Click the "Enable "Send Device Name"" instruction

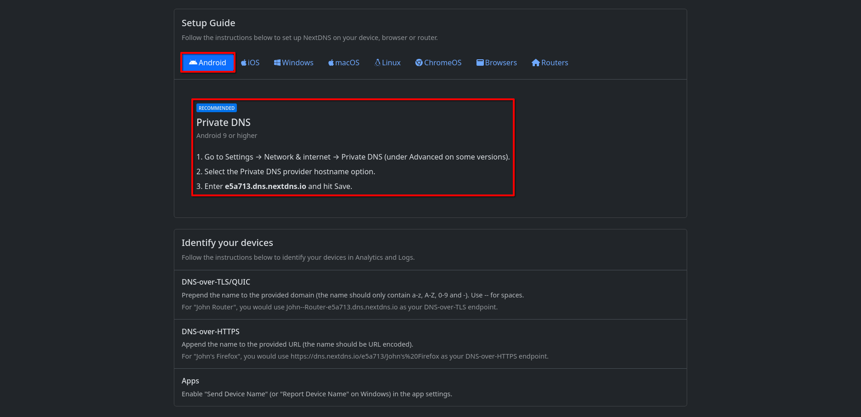tap(317, 394)
